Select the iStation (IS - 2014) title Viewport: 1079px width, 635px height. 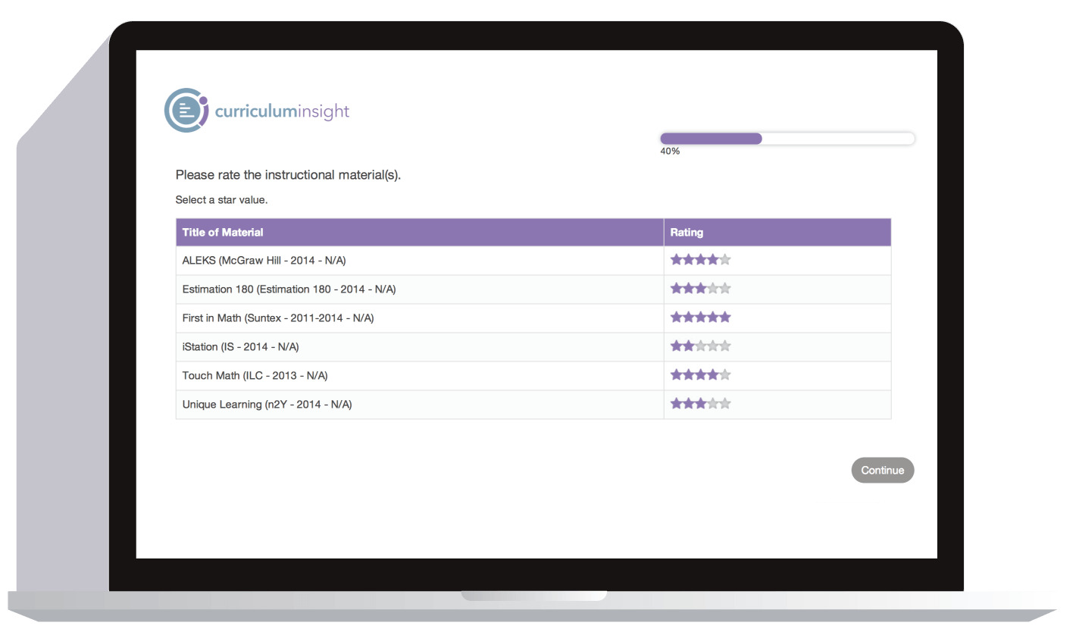[x=241, y=346]
